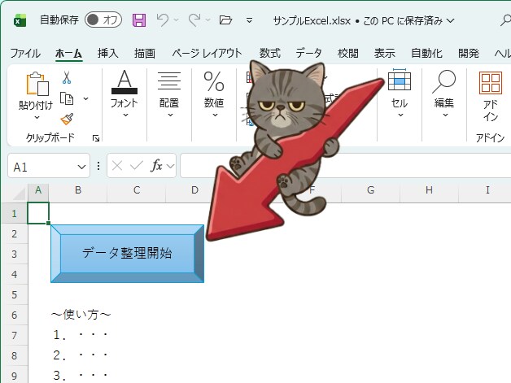The image size is (511, 383).
Task: Open the Customize Quick Access Toolbar menu
Action: (x=249, y=20)
